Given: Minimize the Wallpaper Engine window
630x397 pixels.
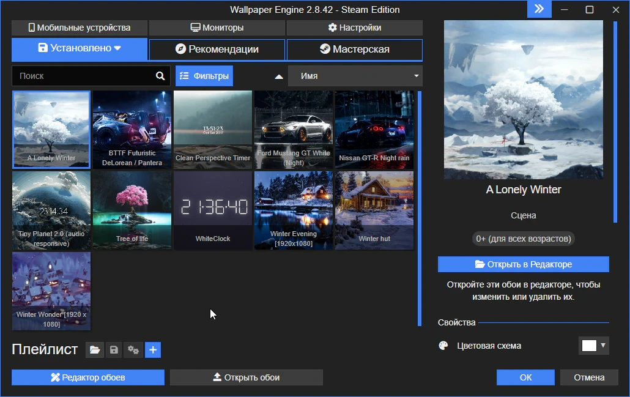Looking at the screenshot, I should coord(564,9).
